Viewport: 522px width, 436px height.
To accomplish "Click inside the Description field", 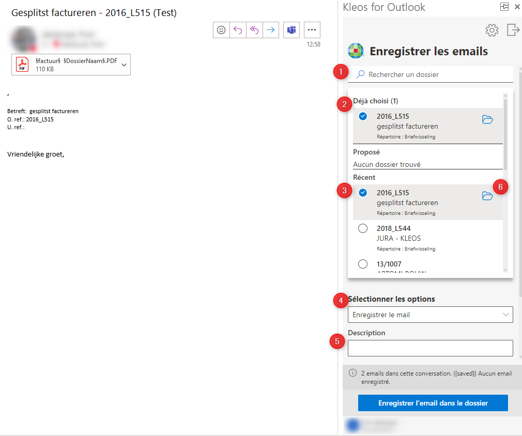I will (430, 348).
